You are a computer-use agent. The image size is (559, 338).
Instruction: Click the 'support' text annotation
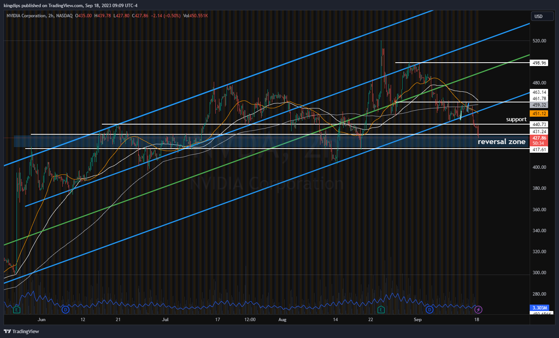point(516,119)
